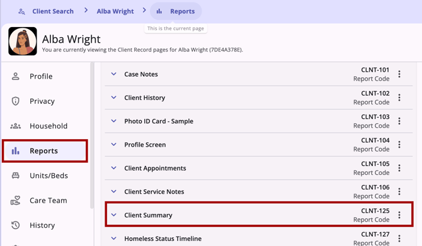Click the CLNT-105 report code
Viewport: 422px width, 246px height.
click(x=375, y=164)
